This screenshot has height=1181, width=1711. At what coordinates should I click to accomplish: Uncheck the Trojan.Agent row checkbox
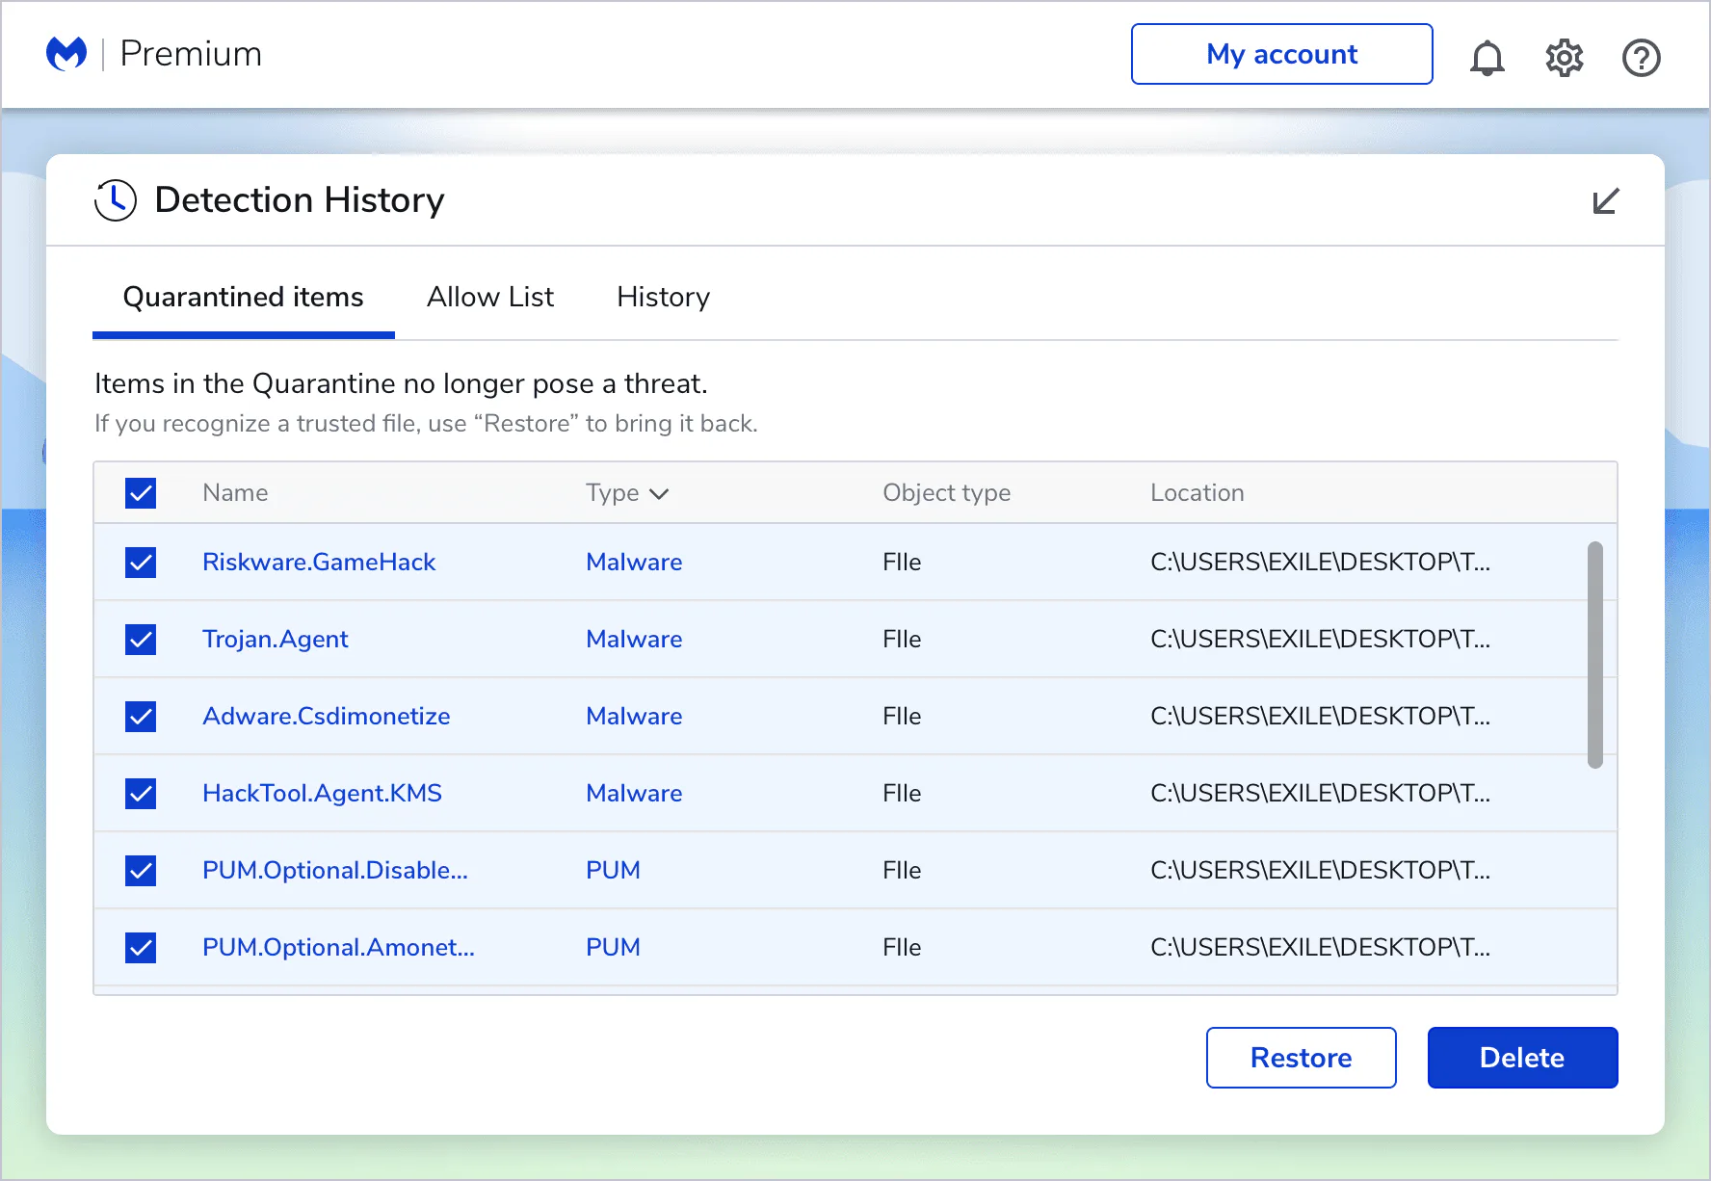pyautogui.click(x=141, y=640)
